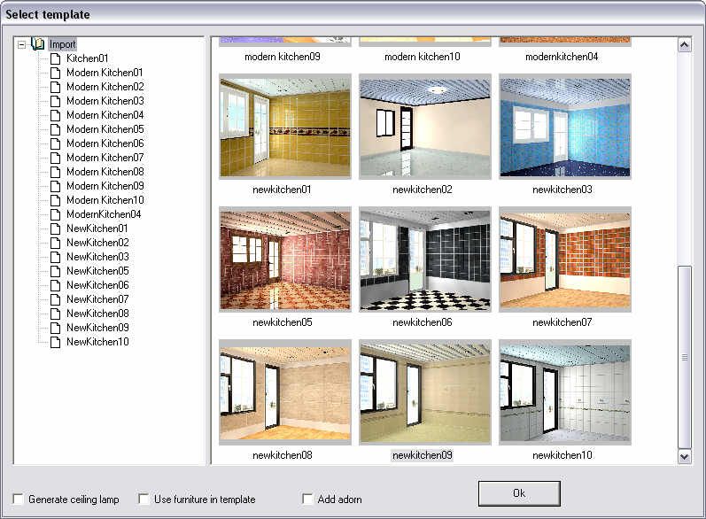
Task: Select the newkitchen10 white tile thumbnail
Action: pos(565,392)
